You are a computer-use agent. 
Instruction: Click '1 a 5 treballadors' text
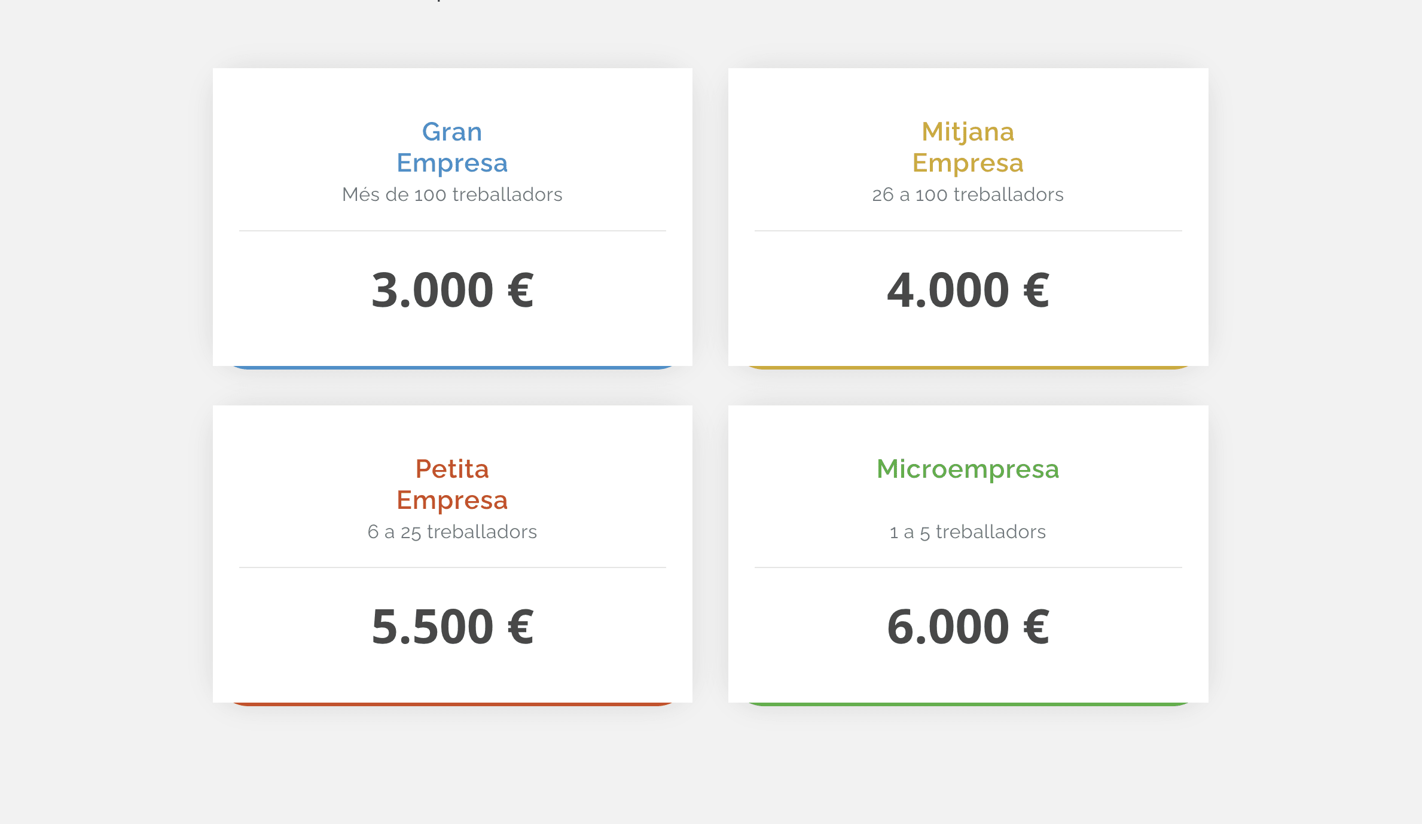[x=968, y=532]
